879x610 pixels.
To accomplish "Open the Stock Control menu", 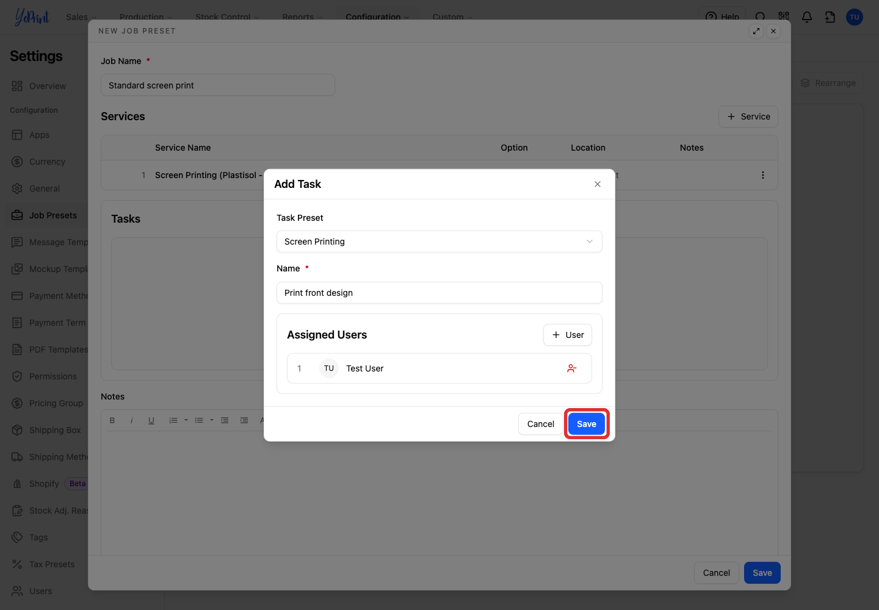I will [227, 16].
